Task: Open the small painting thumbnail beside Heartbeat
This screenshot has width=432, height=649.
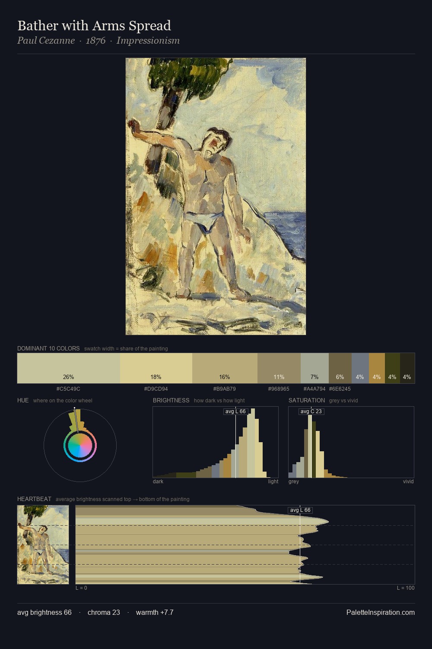Action: click(x=43, y=545)
